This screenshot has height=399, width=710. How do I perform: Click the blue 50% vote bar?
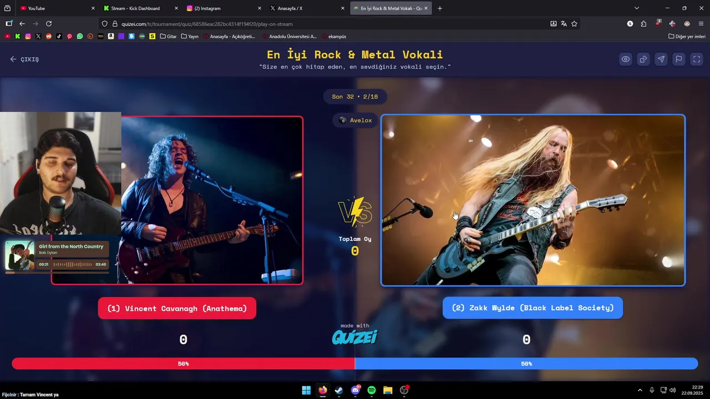pyautogui.click(x=526, y=364)
